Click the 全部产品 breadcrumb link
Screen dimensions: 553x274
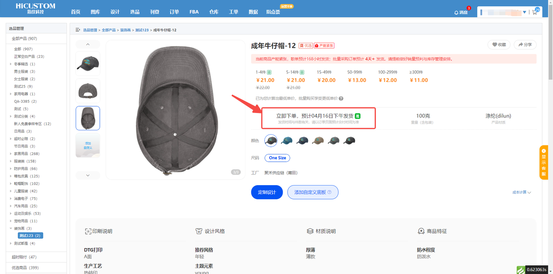(x=108, y=30)
